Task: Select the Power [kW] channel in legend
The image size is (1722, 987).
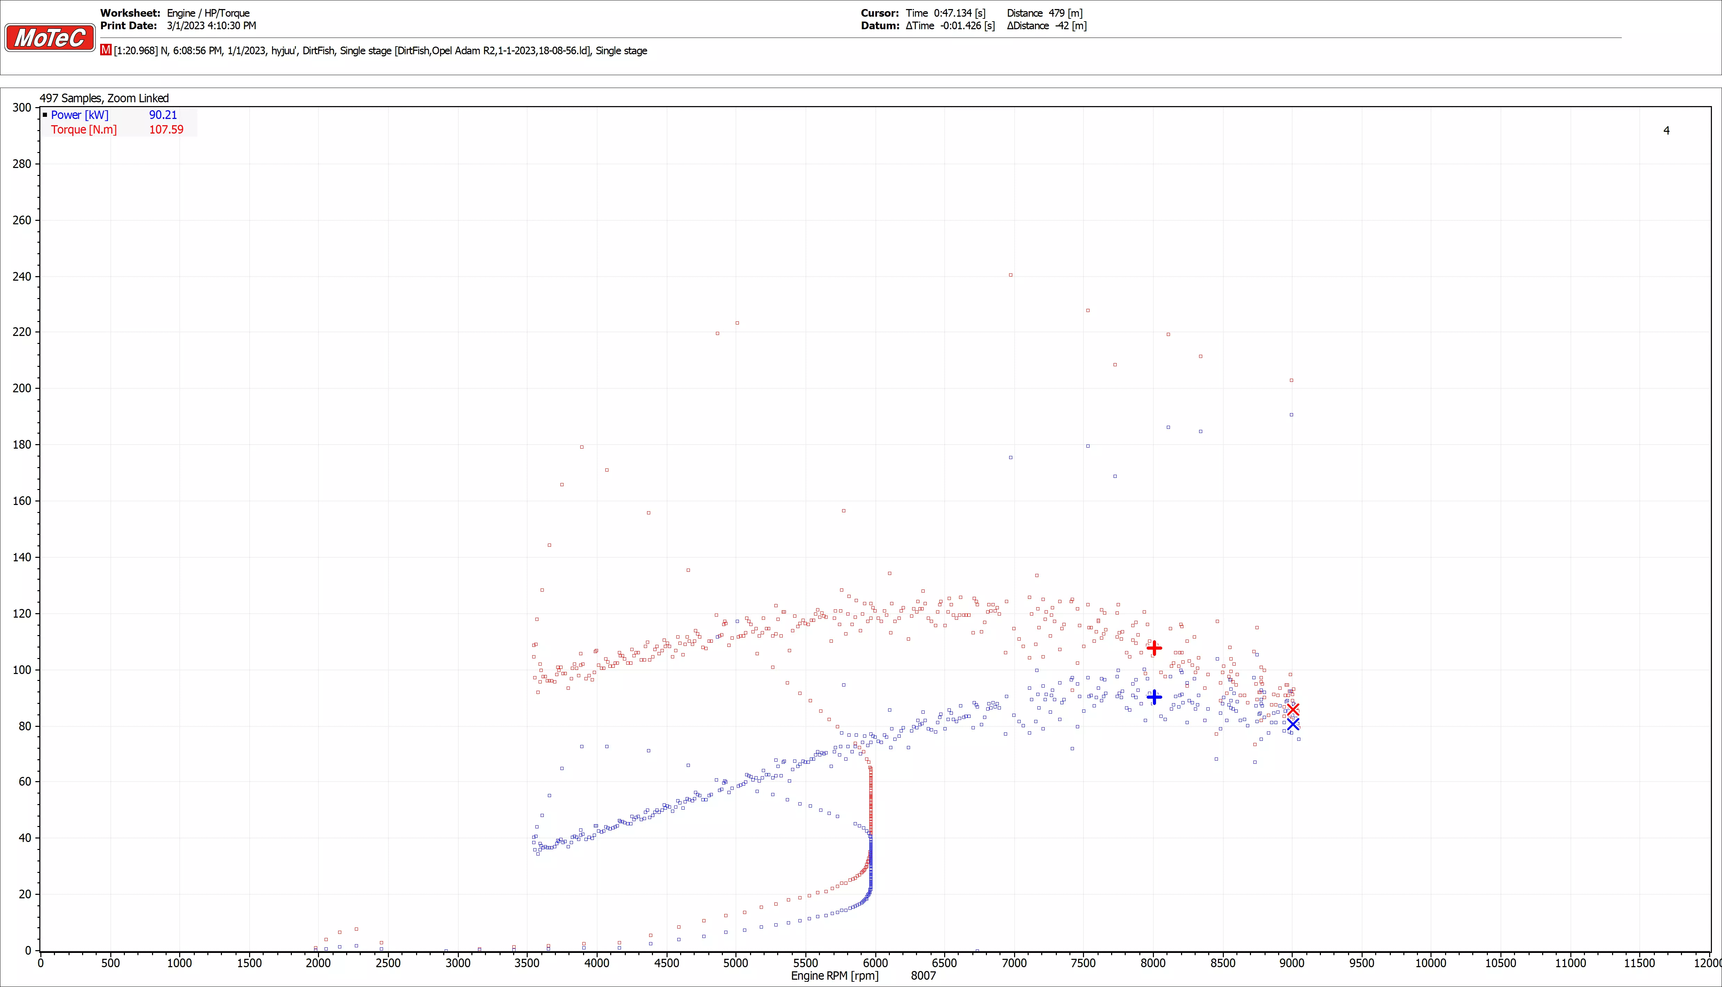Action: pyautogui.click(x=79, y=115)
